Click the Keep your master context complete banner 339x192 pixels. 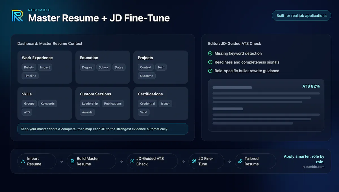[103, 129]
